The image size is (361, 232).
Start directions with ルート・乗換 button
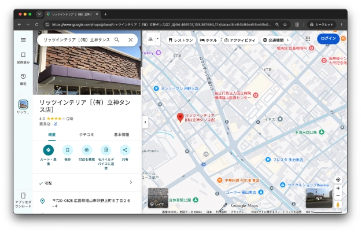tap(49, 150)
